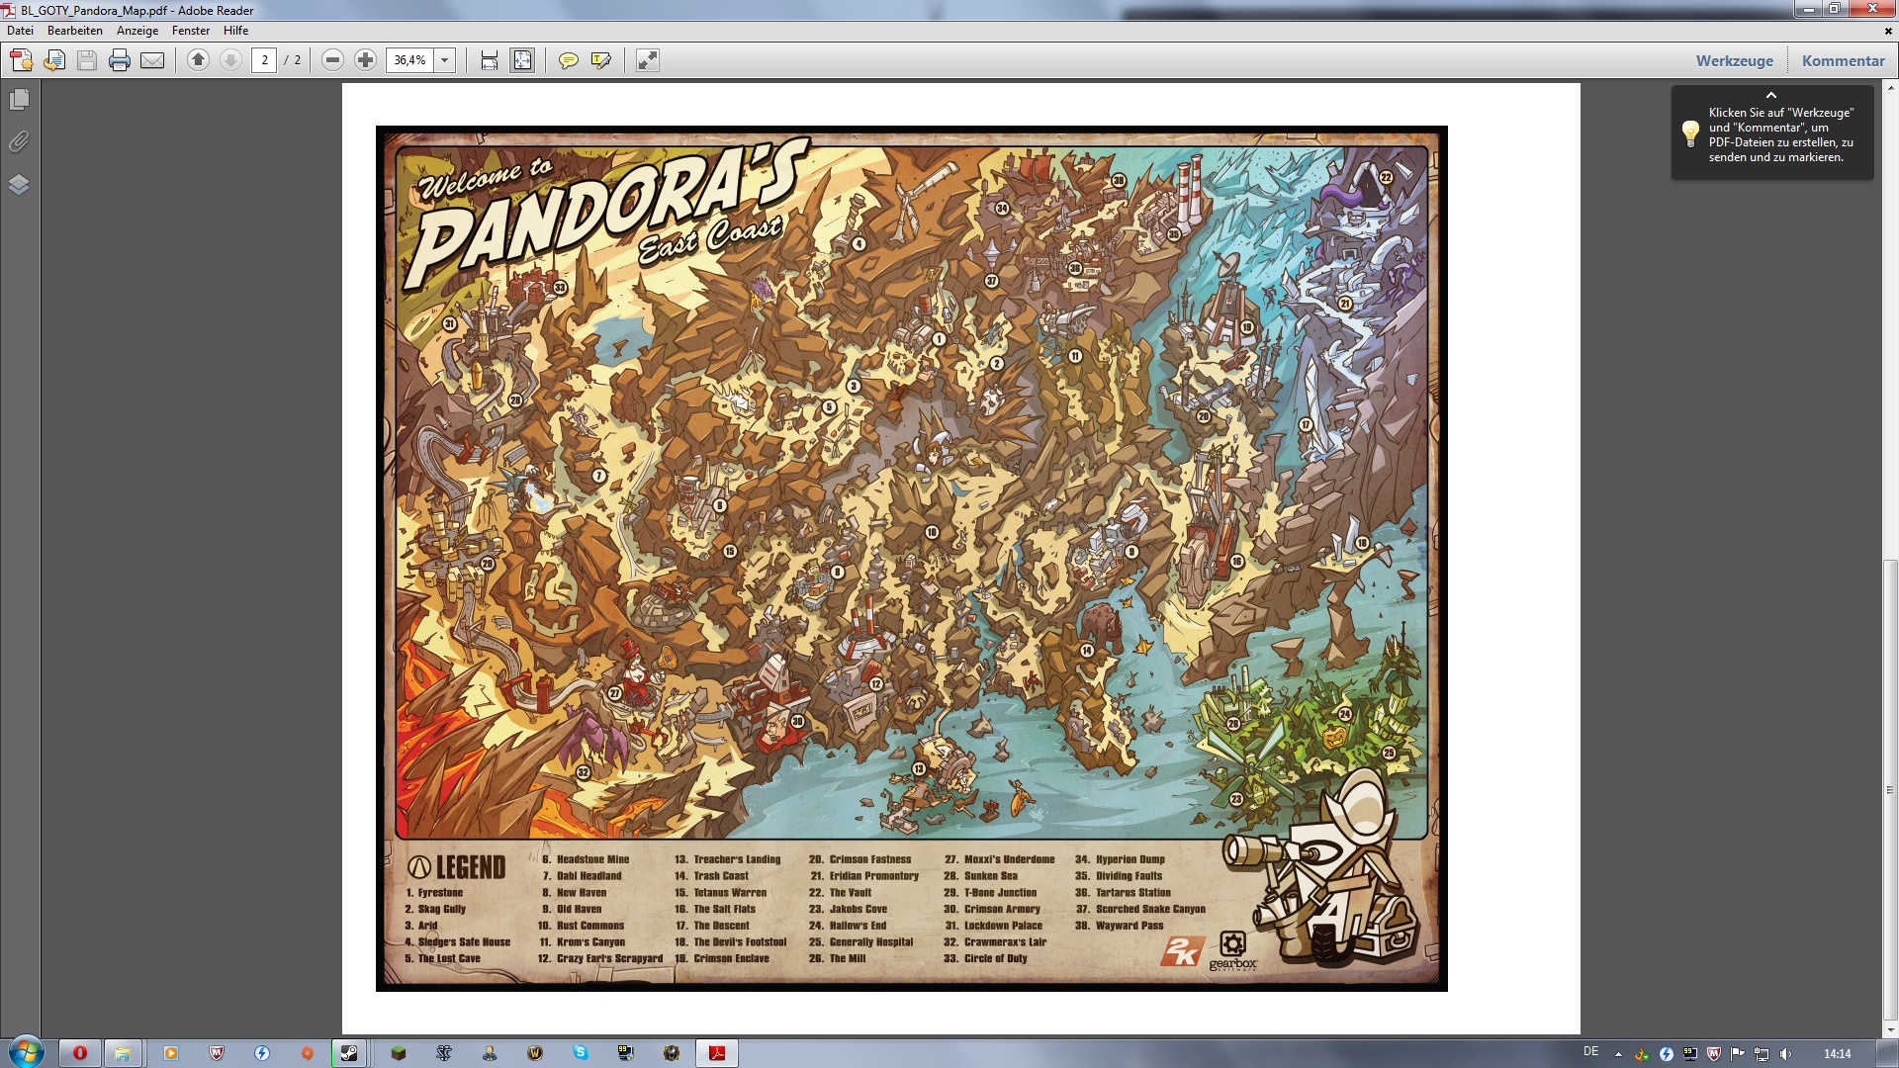Open Steam from the taskbar

click(x=350, y=1053)
